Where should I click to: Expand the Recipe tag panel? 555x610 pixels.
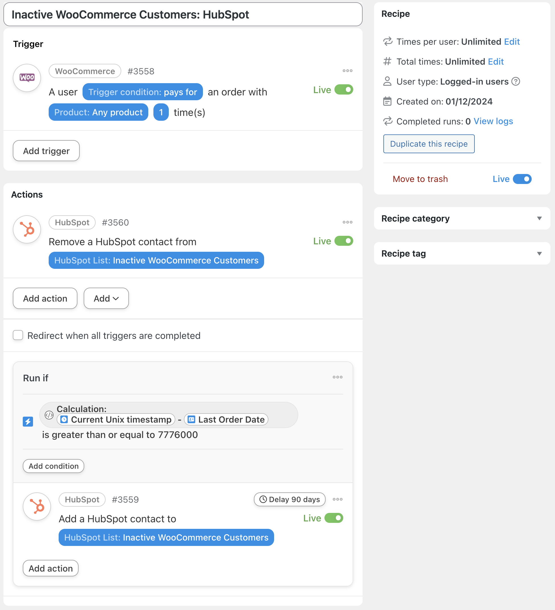pyautogui.click(x=539, y=253)
